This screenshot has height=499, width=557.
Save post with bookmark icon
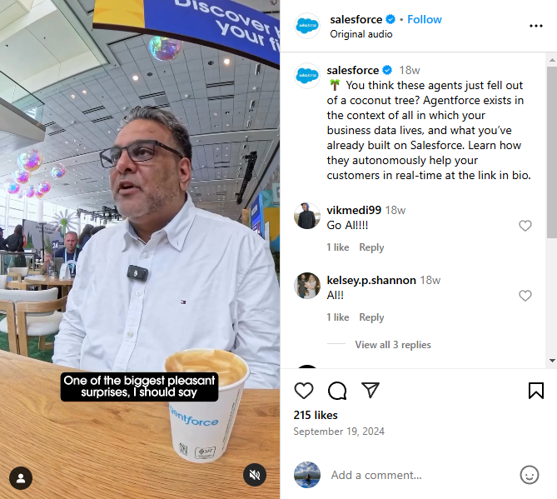pos(535,391)
